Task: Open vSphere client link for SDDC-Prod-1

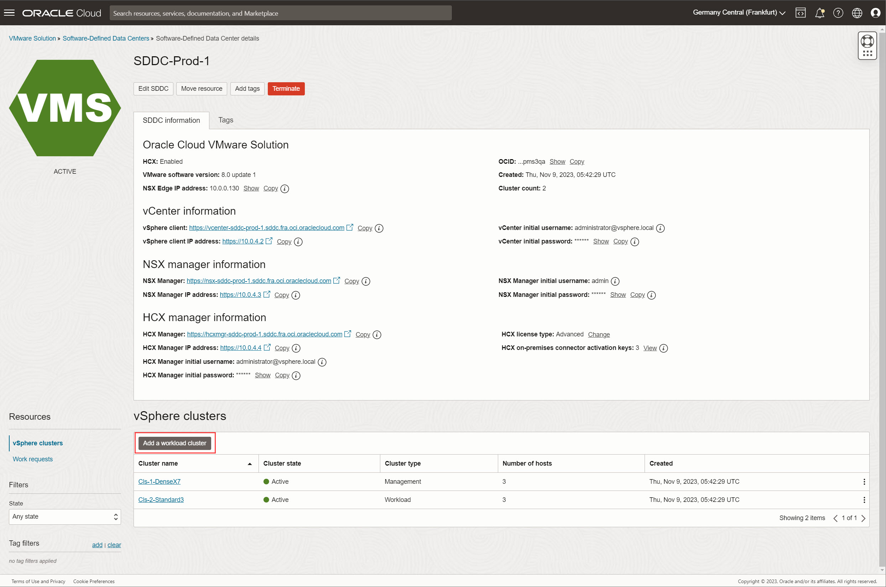Action: [x=266, y=228]
